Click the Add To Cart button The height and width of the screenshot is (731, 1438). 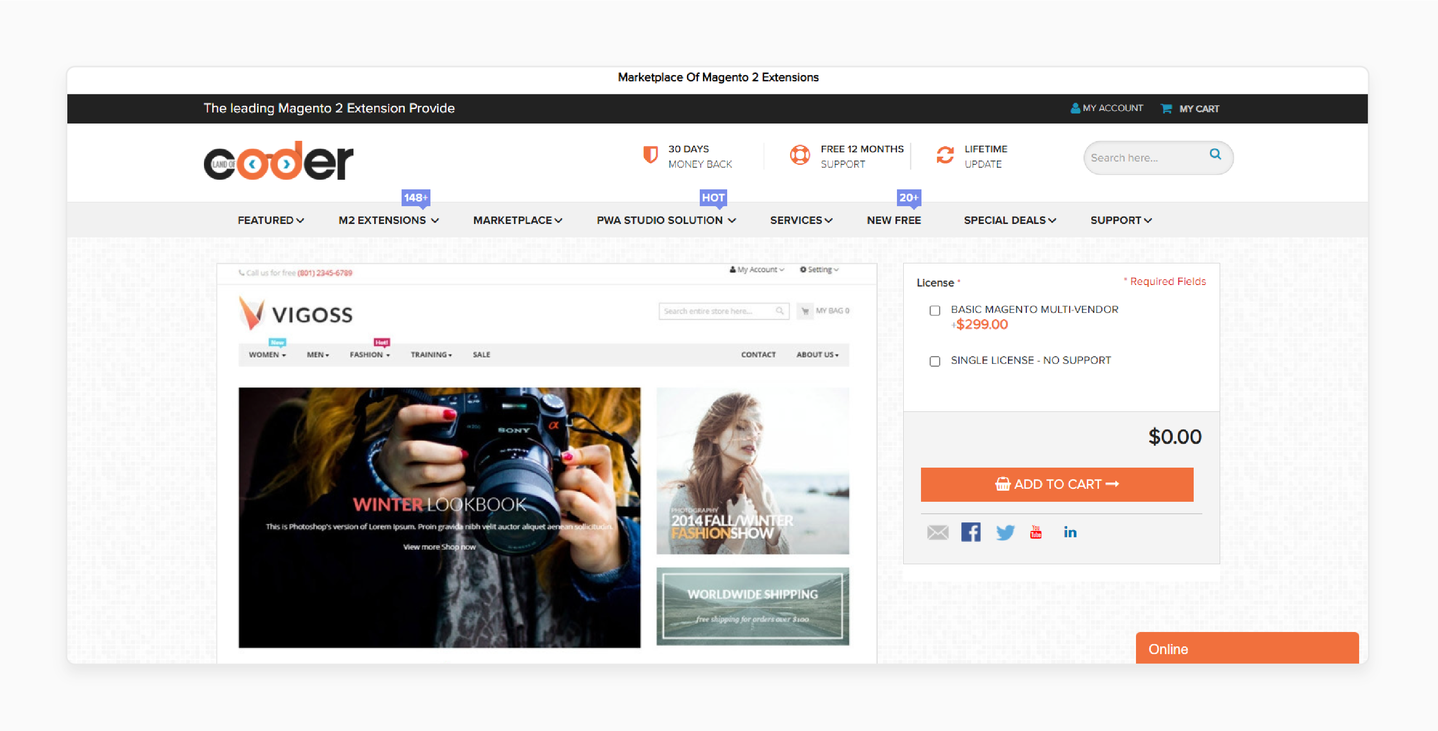(x=1059, y=485)
